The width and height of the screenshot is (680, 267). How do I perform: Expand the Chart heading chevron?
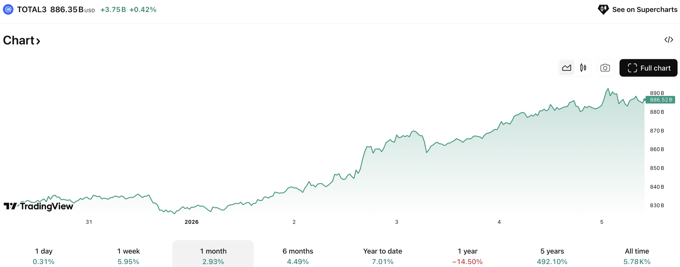38,41
